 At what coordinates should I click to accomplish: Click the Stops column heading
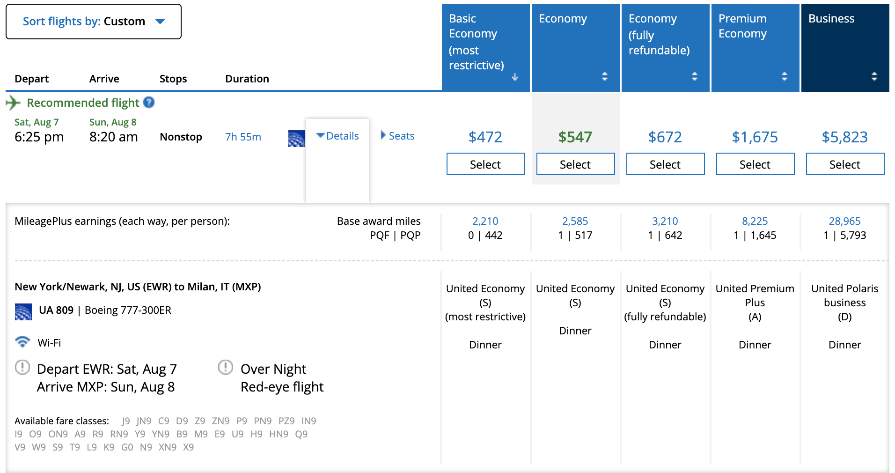[173, 79]
